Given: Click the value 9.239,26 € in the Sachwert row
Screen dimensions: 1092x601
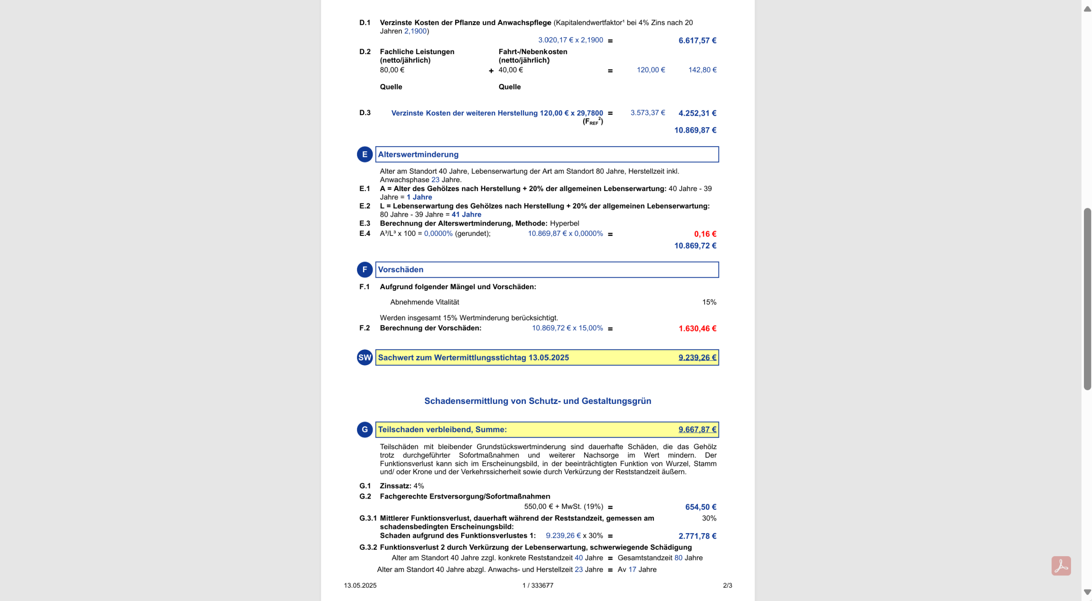Looking at the screenshot, I should (697, 357).
